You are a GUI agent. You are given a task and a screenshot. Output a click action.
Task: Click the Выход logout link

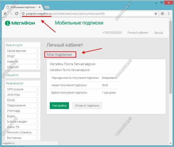[x=159, y=33]
